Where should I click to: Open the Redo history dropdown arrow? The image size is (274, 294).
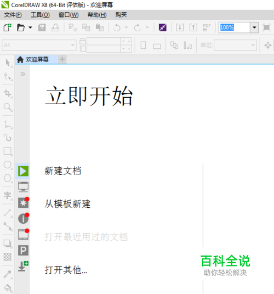(147, 27)
